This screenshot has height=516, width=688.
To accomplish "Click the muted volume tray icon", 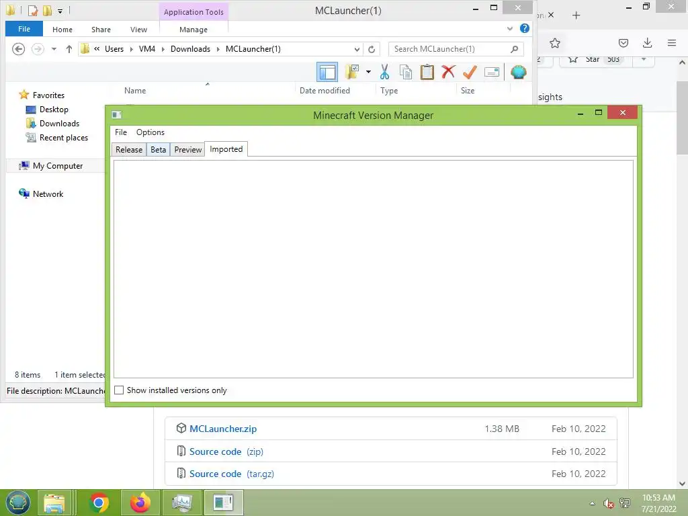I will pos(607,503).
